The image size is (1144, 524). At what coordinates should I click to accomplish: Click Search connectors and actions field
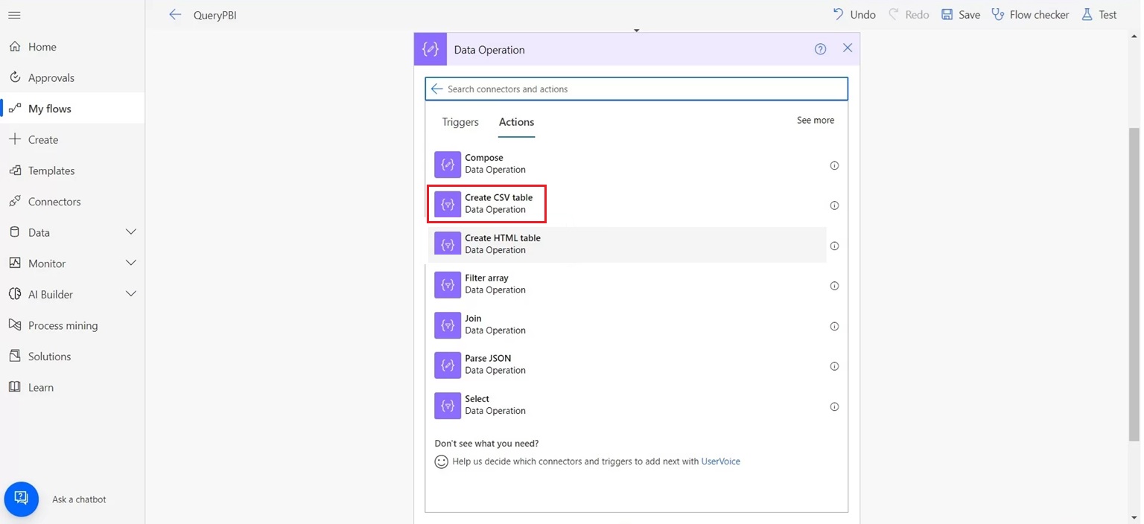coord(636,89)
